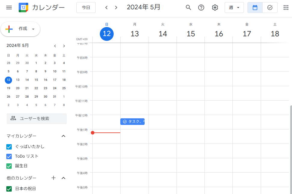This screenshot has height=194, width=292.
Task: Select Wednesday 15 column header
Action: click(x=191, y=34)
